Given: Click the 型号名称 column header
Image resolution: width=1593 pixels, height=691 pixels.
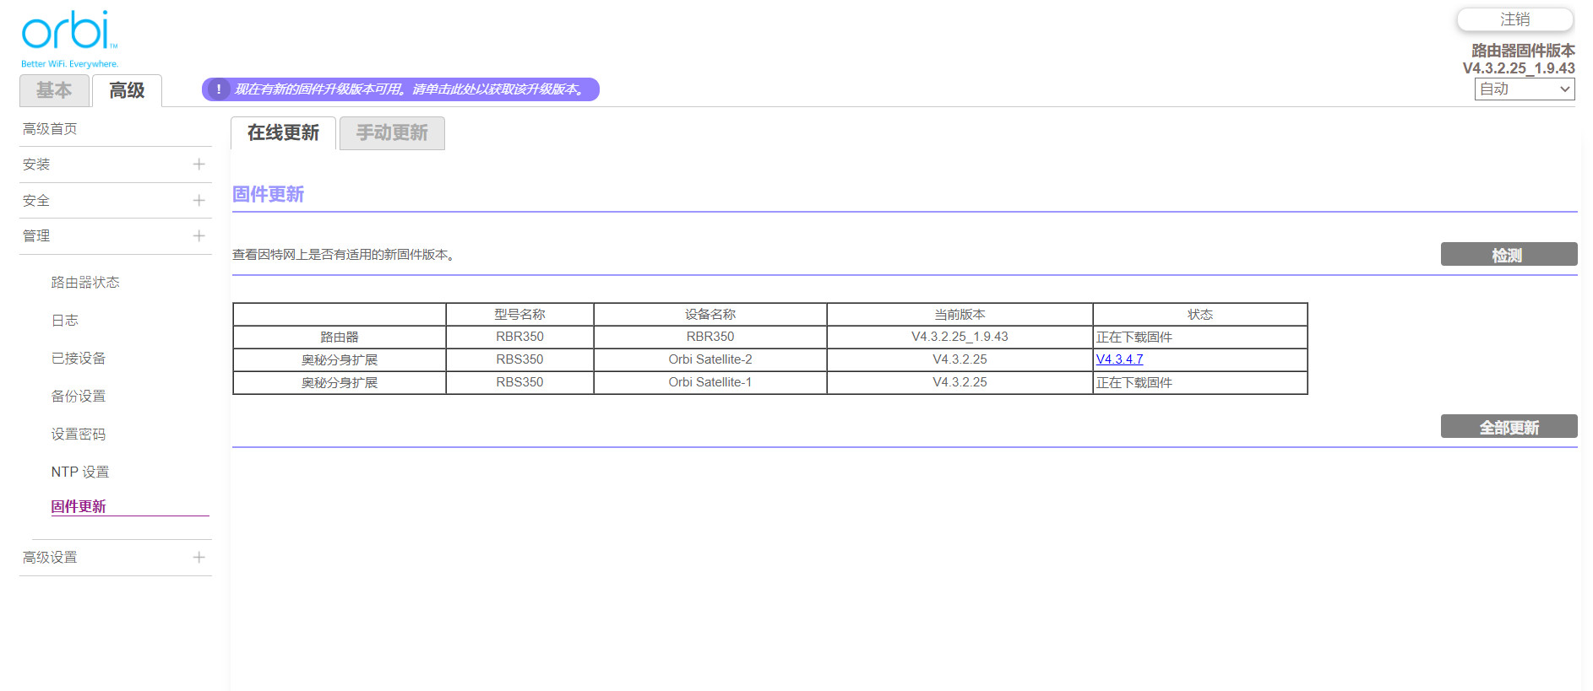Looking at the screenshot, I should coord(519,314).
